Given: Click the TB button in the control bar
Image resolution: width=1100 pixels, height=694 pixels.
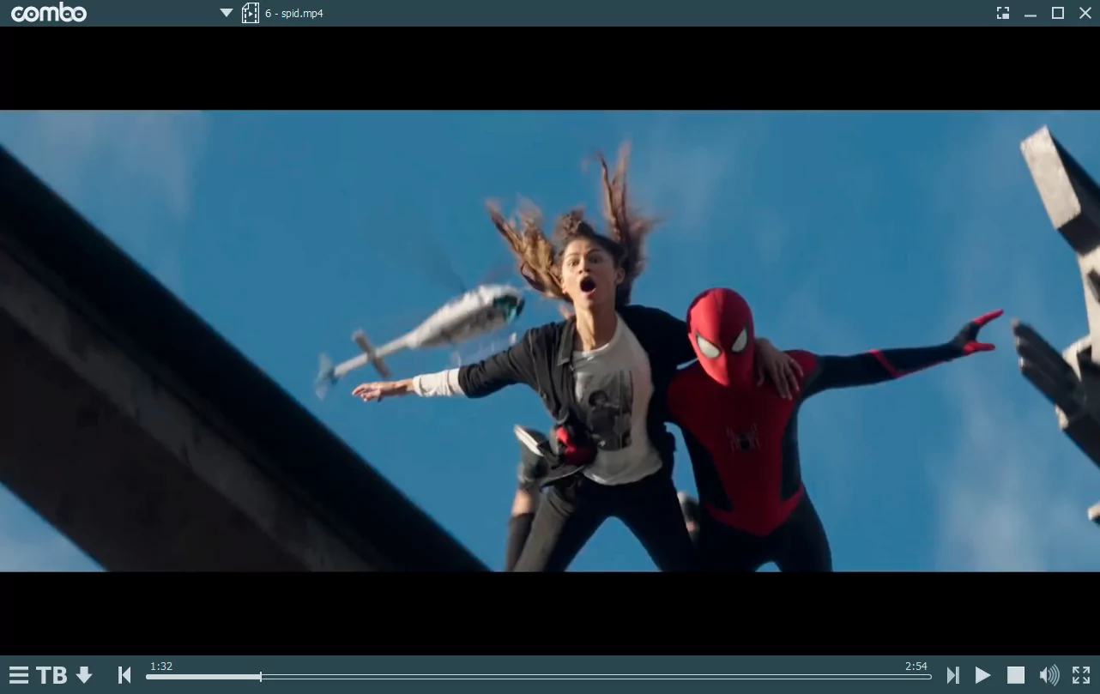Looking at the screenshot, I should pyautogui.click(x=51, y=675).
